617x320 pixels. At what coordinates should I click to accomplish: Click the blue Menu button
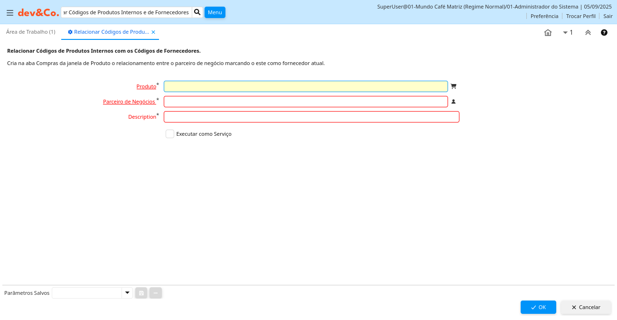pos(215,12)
